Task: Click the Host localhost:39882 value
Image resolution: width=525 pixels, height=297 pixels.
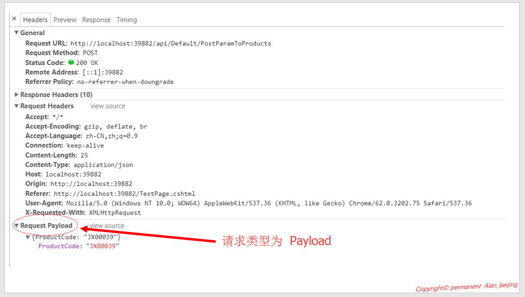Action: pyautogui.click(x=73, y=174)
